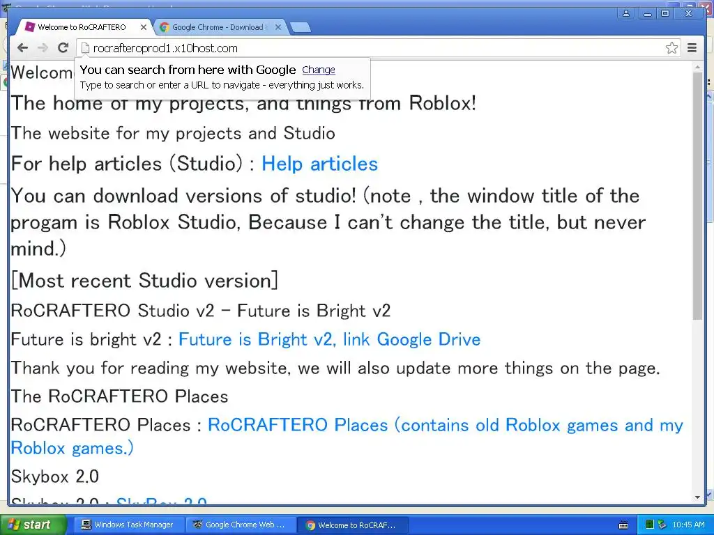714x535 pixels.
Task: Click the Change search engine link
Action: 319,70
